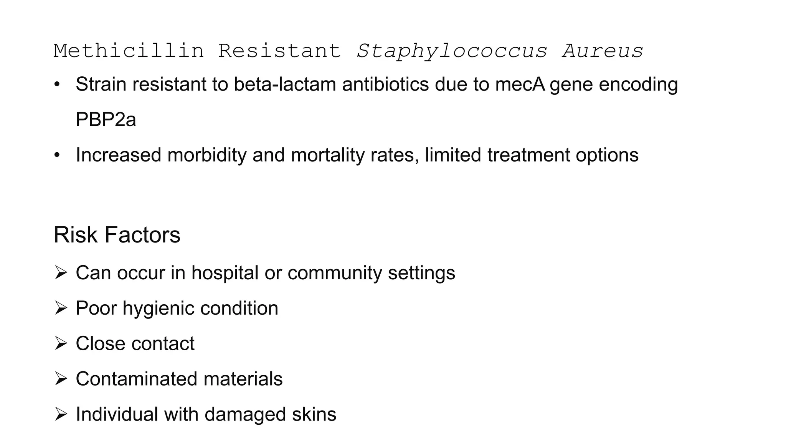
Task: Click the text line PBP2a
Action: point(106,119)
